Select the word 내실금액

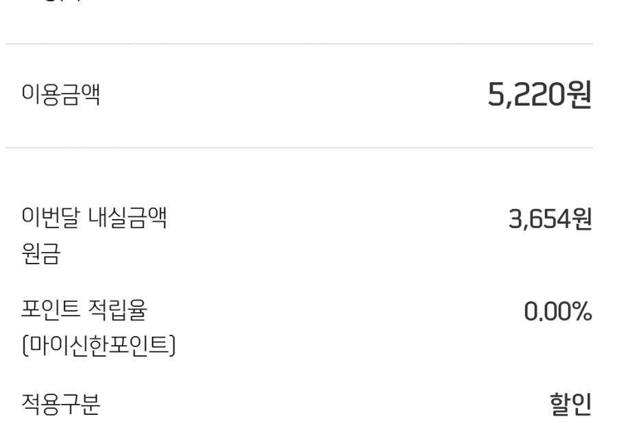click(128, 217)
